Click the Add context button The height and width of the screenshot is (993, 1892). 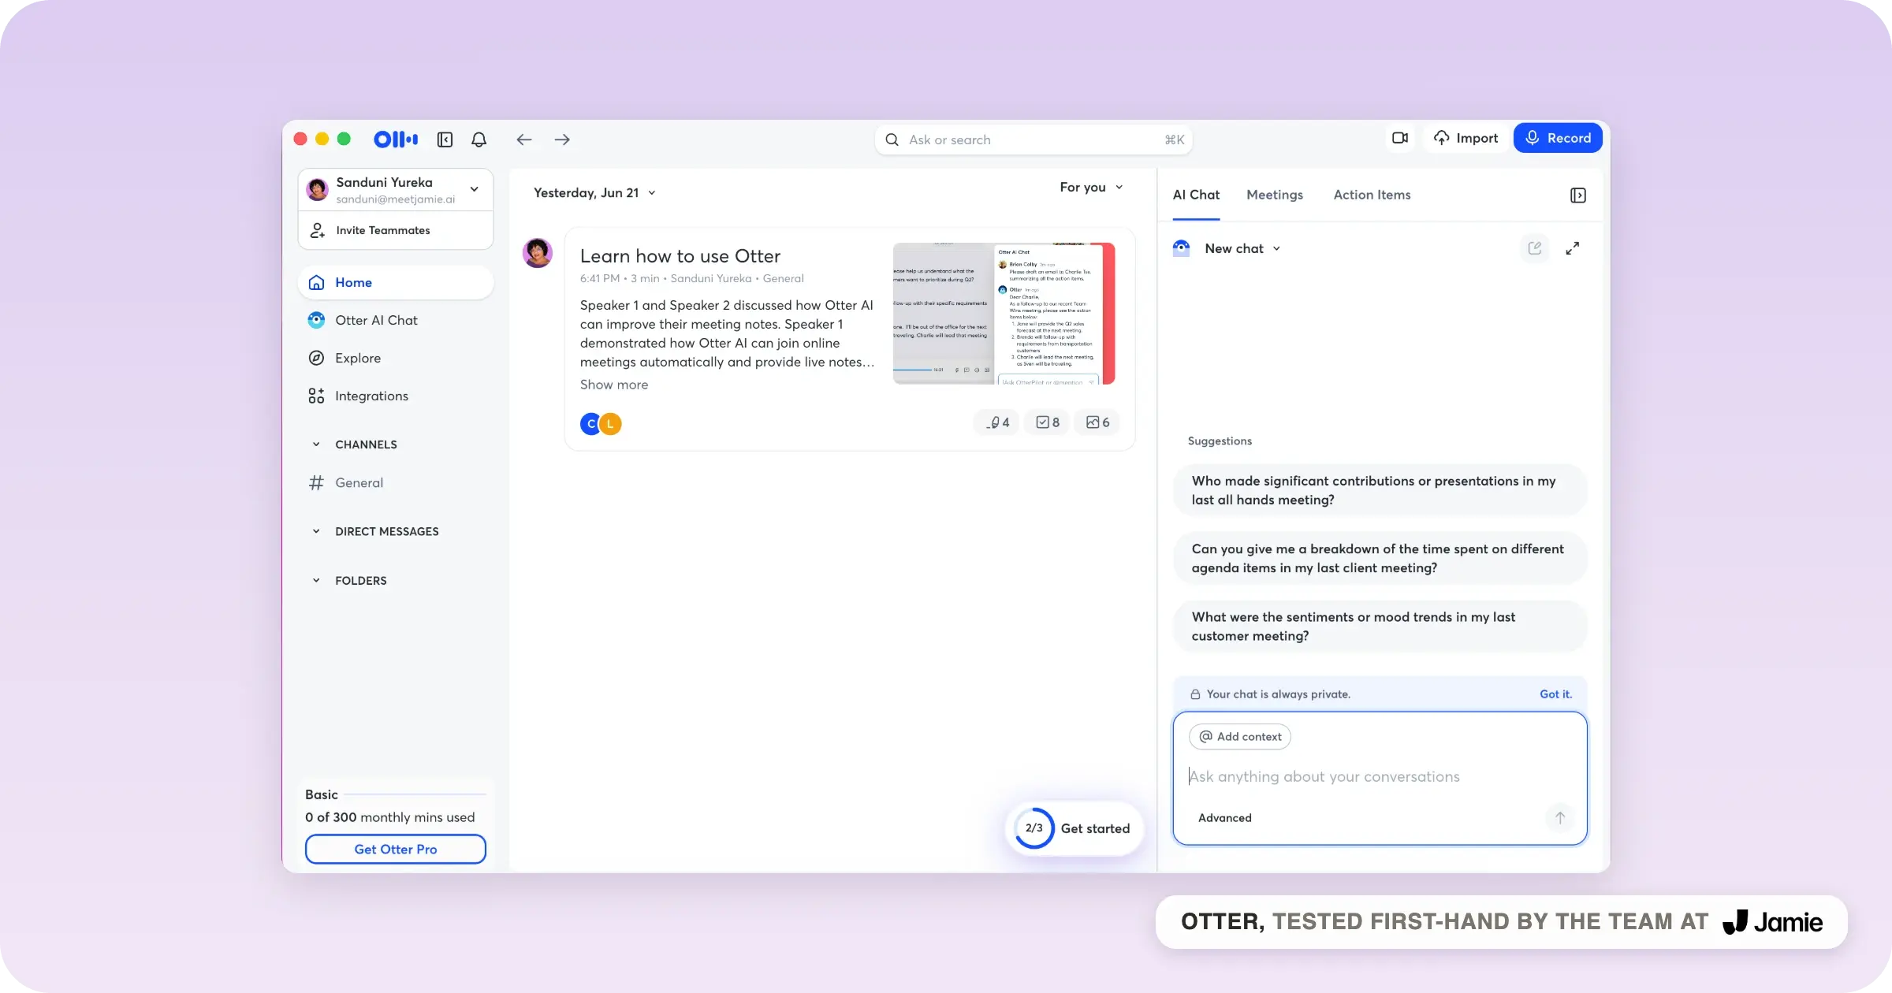(1240, 737)
